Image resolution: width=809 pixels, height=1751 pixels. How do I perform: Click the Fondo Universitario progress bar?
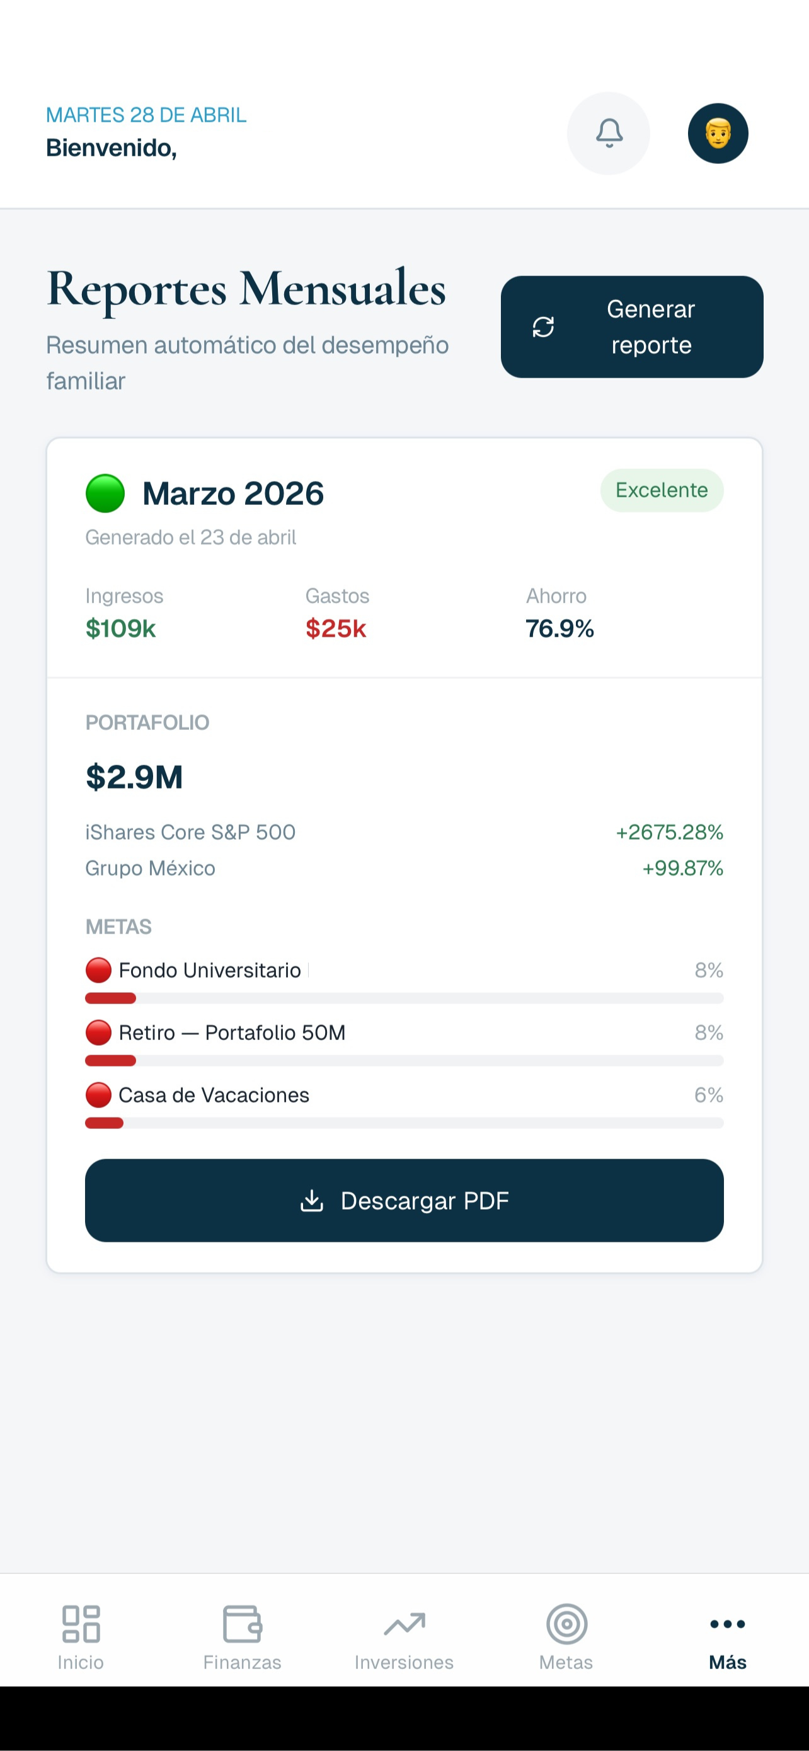404,998
